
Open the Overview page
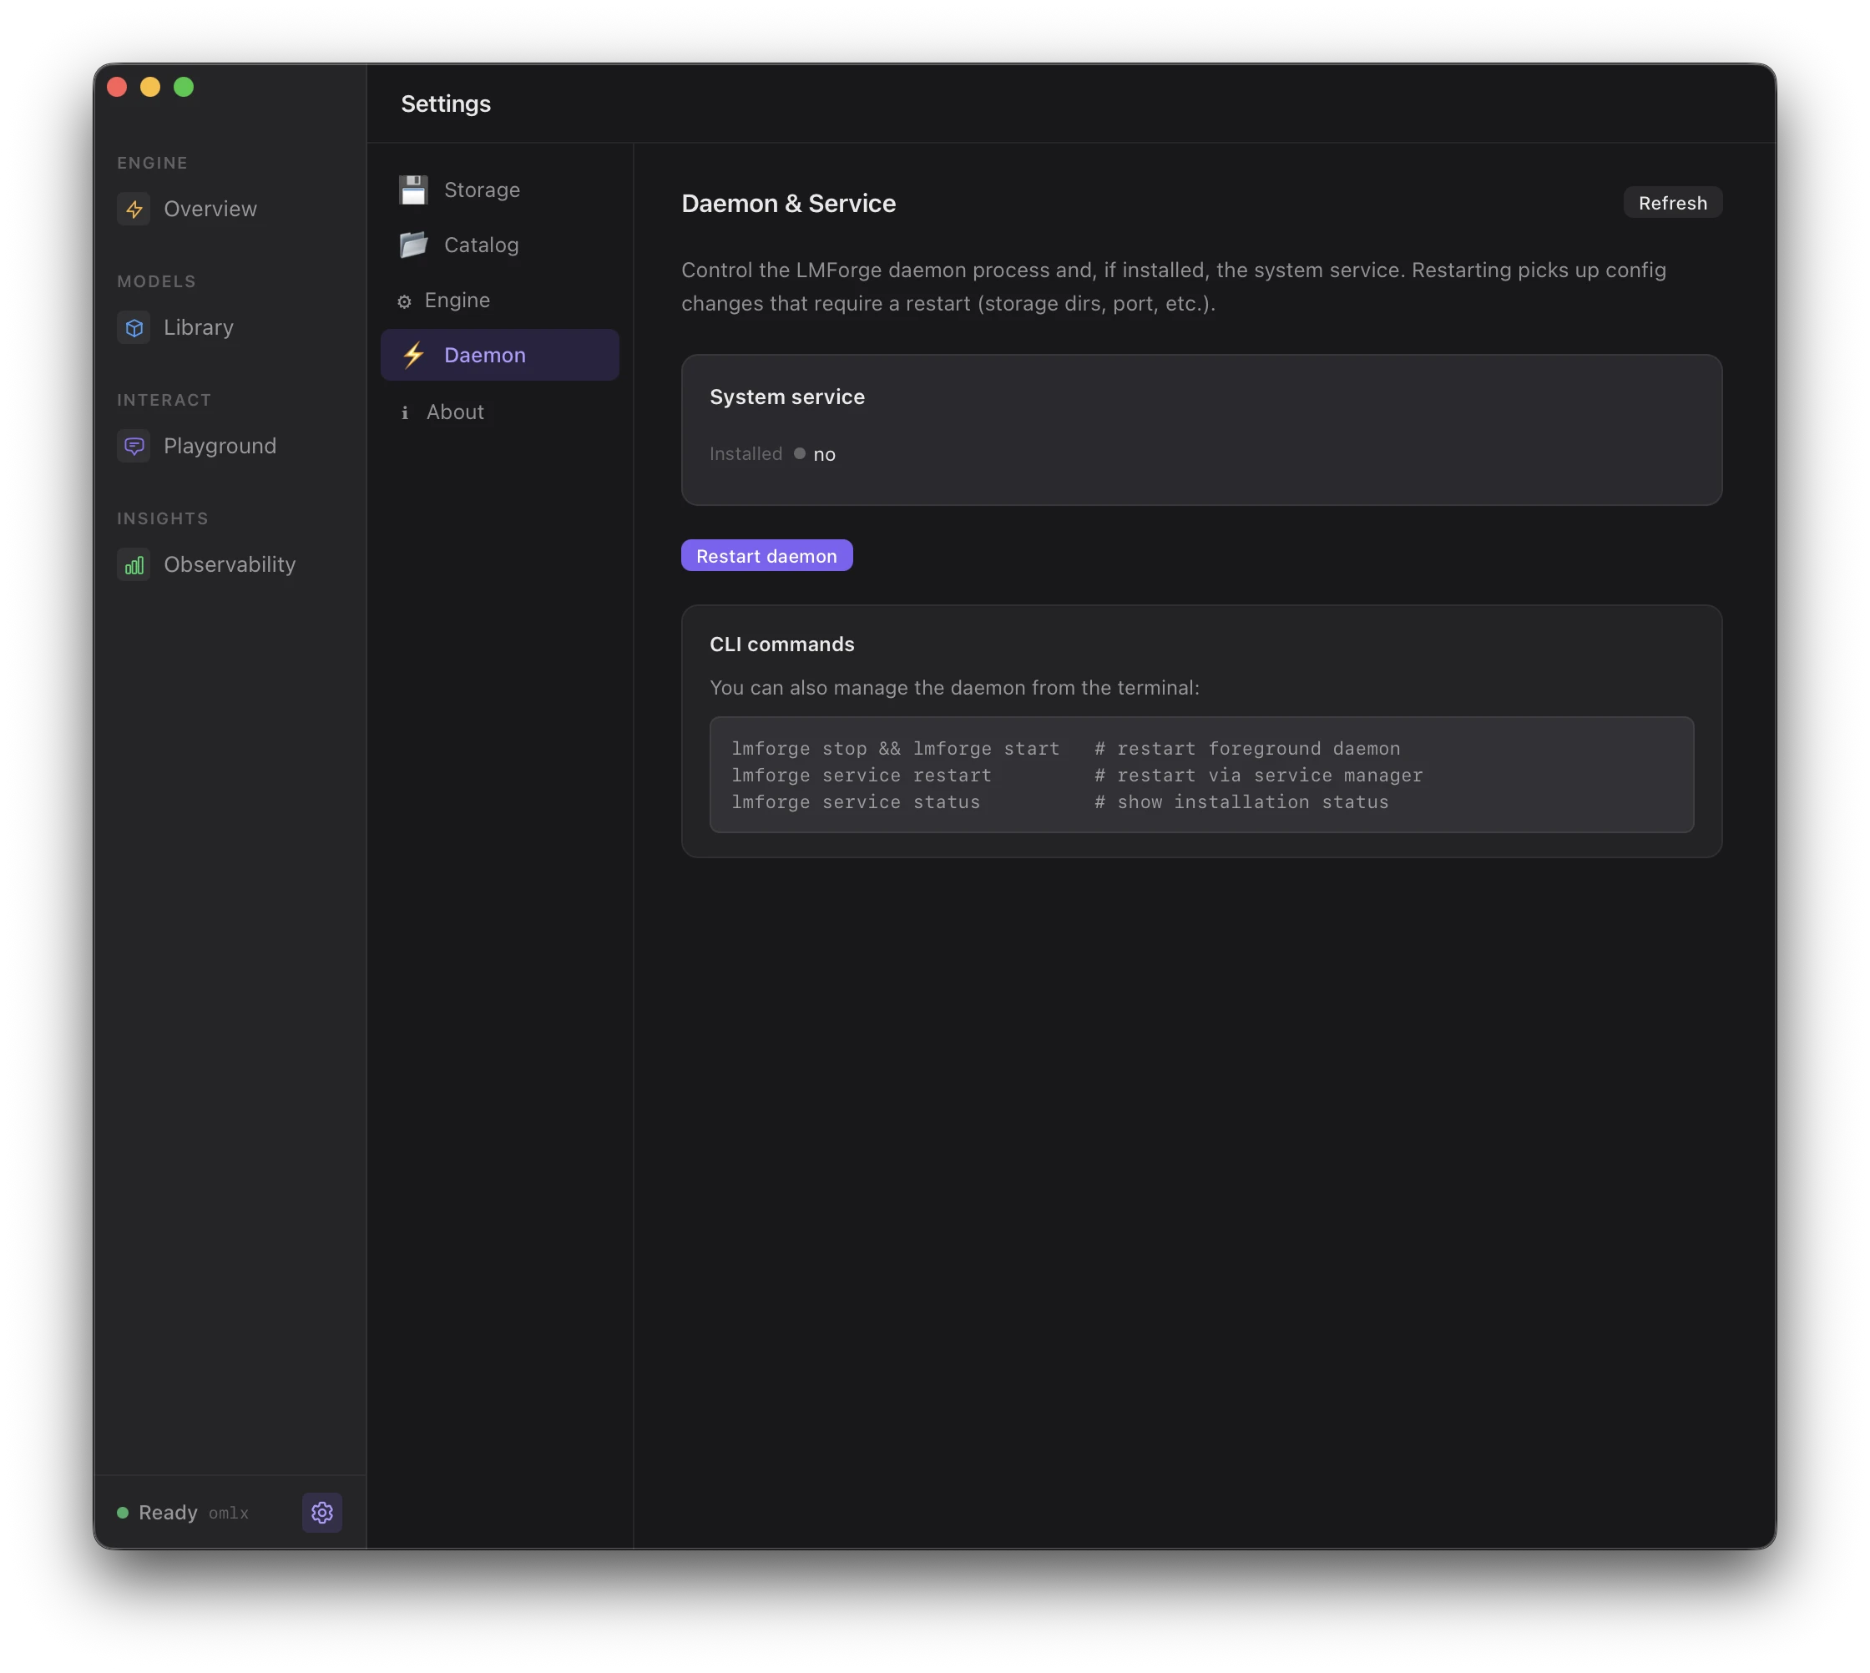[230, 209]
